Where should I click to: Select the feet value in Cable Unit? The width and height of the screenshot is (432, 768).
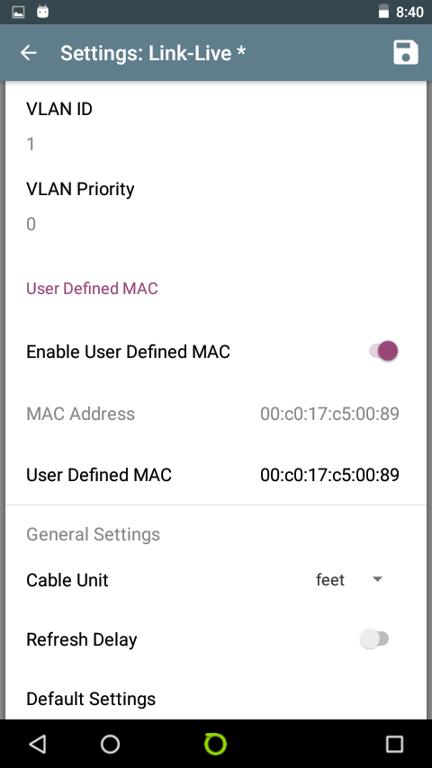coord(330,580)
